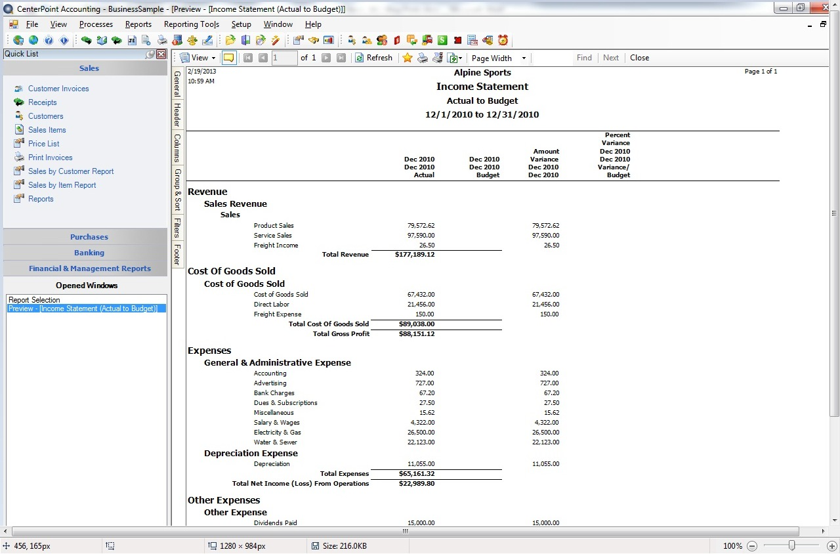Click the printer icon in preview toolbar
The height and width of the screenshot is (554, 840).
click(423, 58)
